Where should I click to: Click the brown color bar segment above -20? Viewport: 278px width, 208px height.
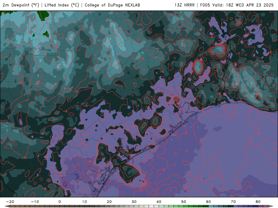coord(13,206)
